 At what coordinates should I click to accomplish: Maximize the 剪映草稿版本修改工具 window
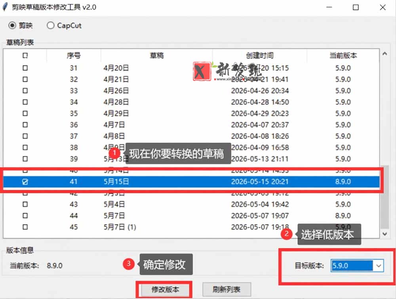point(356,7)
